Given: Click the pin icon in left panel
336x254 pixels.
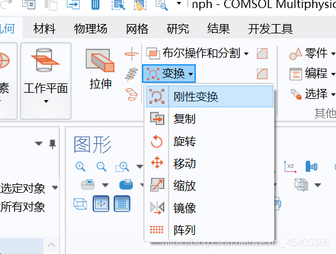Looking at the screenshot, I should 52,144.
